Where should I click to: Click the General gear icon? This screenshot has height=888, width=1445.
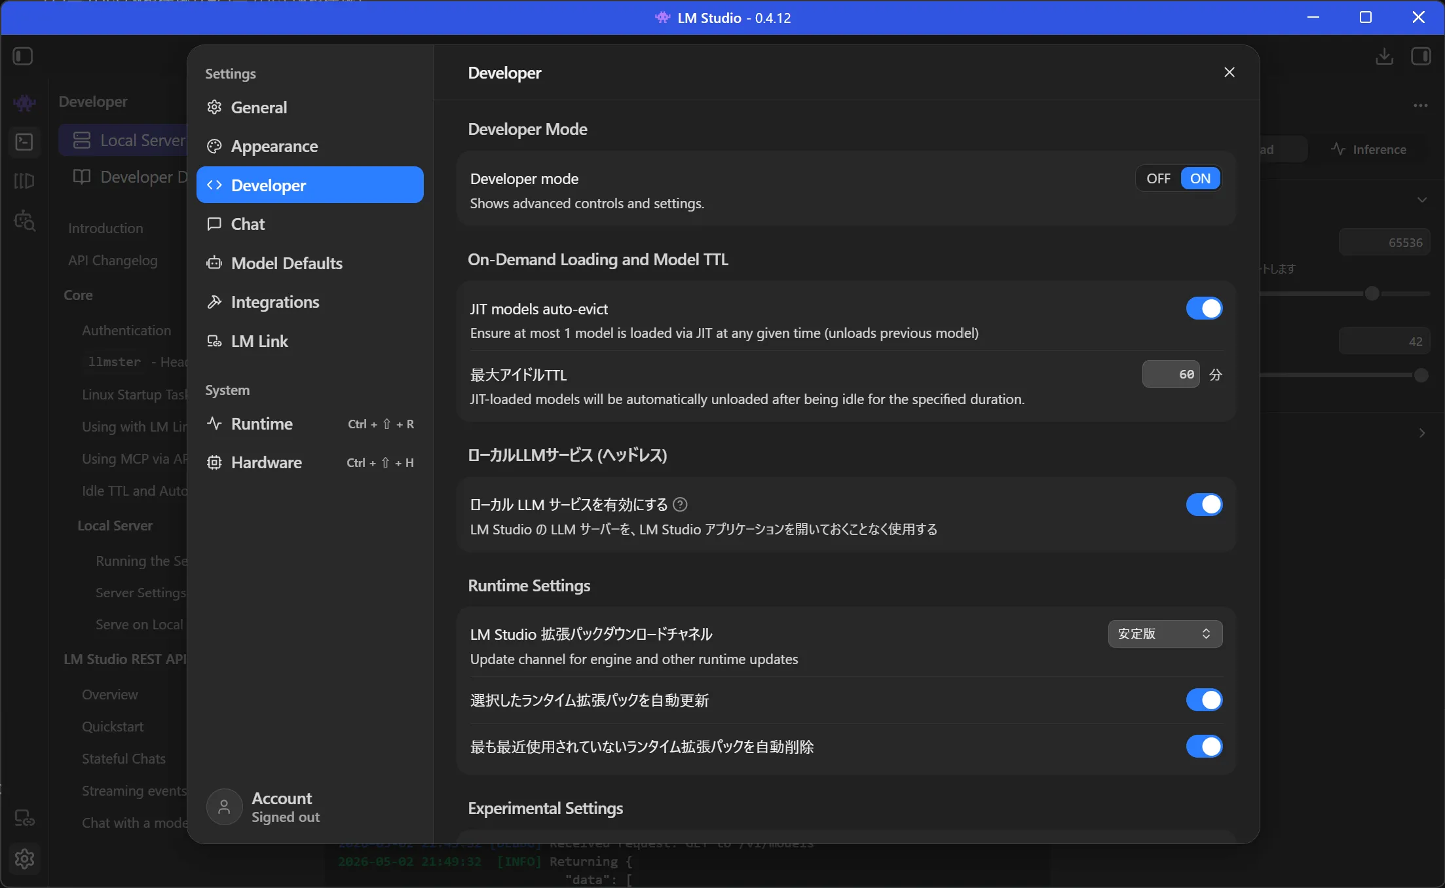click(x=214, y=107)
